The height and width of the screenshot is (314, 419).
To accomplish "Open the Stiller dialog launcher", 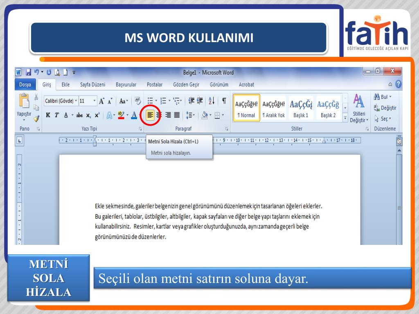I will [367, 129].
